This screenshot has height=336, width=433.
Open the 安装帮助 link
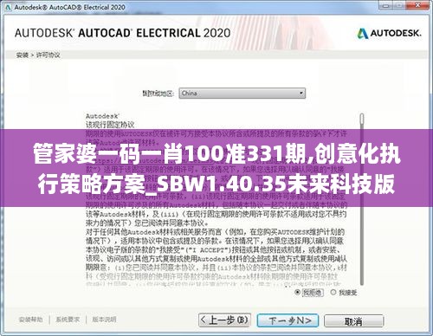click(30, 320)
